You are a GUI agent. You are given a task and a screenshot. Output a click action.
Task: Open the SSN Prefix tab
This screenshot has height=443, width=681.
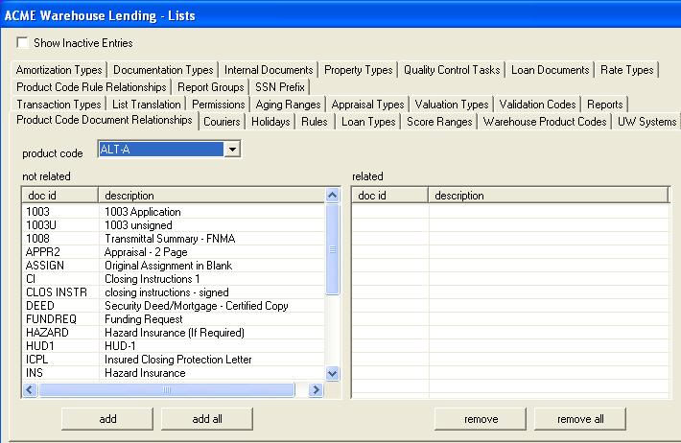[280, 87]
